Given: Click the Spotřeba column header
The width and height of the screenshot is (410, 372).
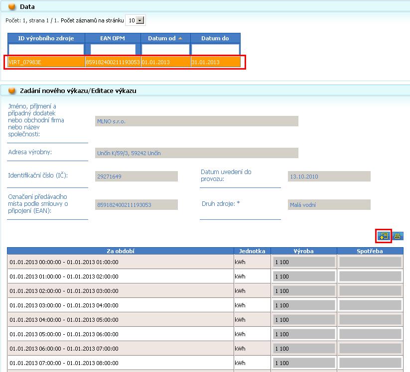Looking at the screenshot, I should coord(370,251).
